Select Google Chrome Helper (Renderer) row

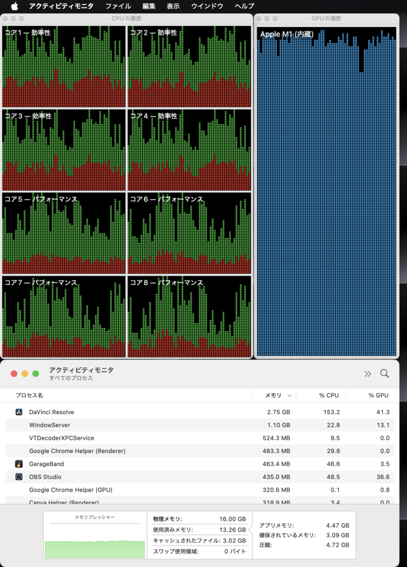(x=199, y=451)
